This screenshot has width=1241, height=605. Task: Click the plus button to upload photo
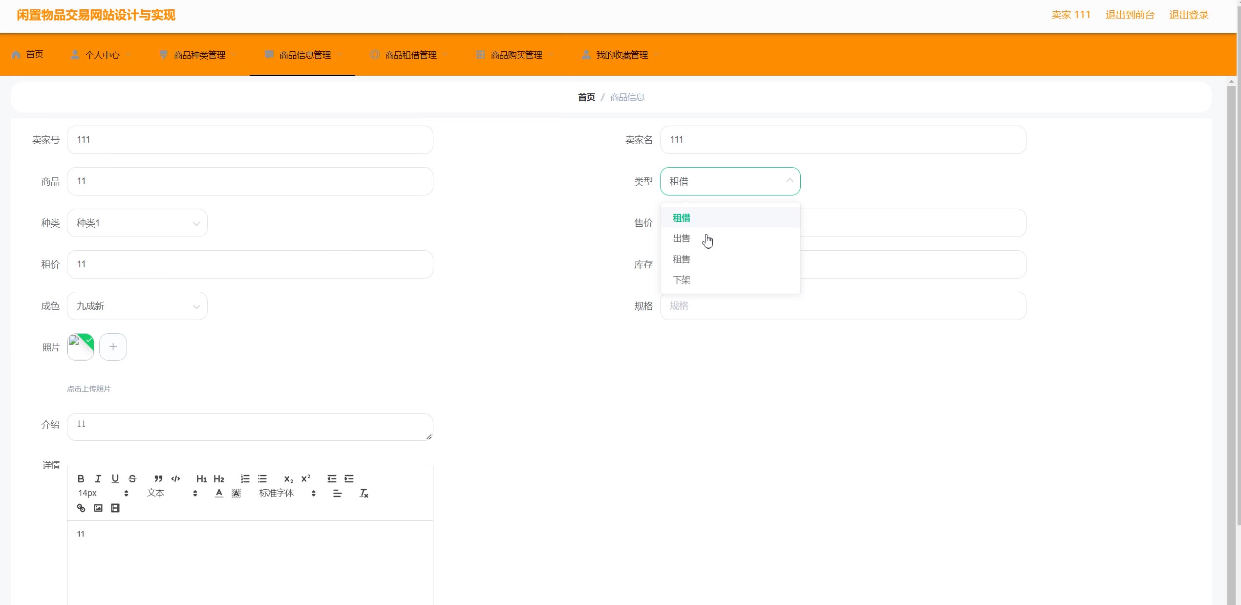[x=113, y=347]
